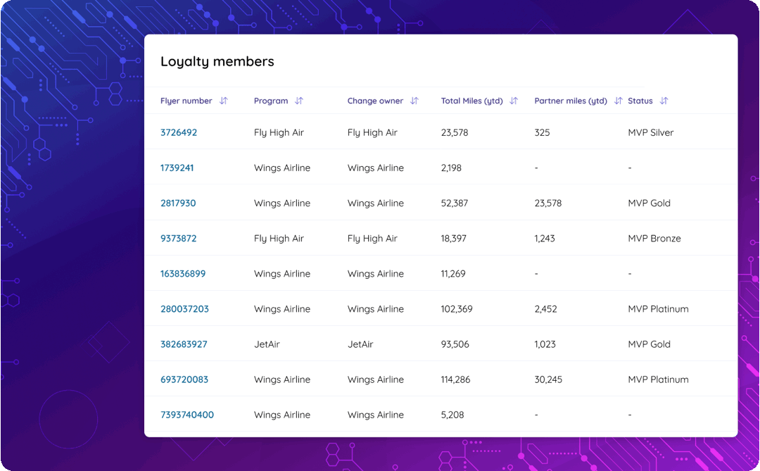Click the total miles value 18,397
This screenshot has width=760, height=471.
point(454,239)
